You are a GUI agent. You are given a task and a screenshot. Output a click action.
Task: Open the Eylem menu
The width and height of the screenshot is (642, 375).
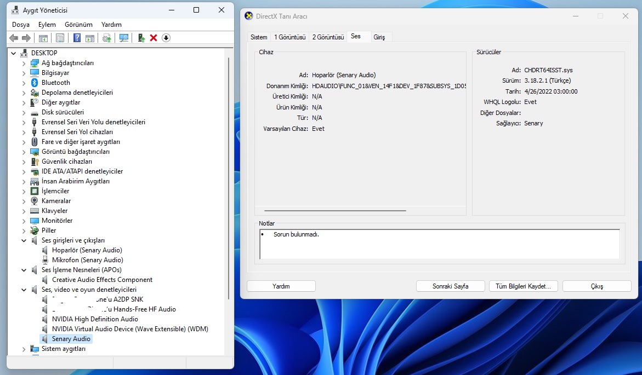47,25
